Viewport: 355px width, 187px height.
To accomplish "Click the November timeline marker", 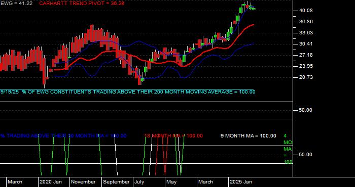I will [x=83, y=182].
